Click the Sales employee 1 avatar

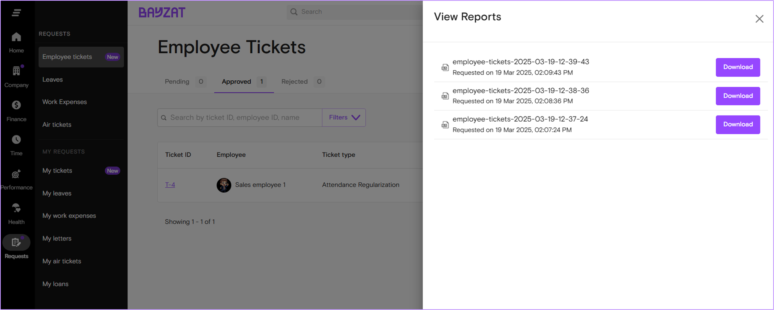224,185
